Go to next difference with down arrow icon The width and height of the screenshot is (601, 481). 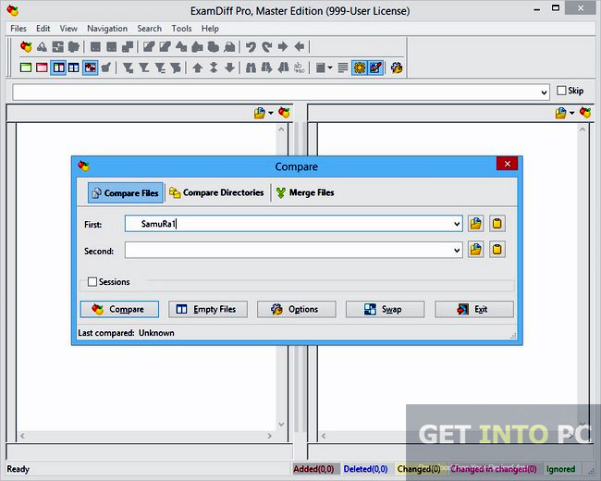tap(229, 68)
